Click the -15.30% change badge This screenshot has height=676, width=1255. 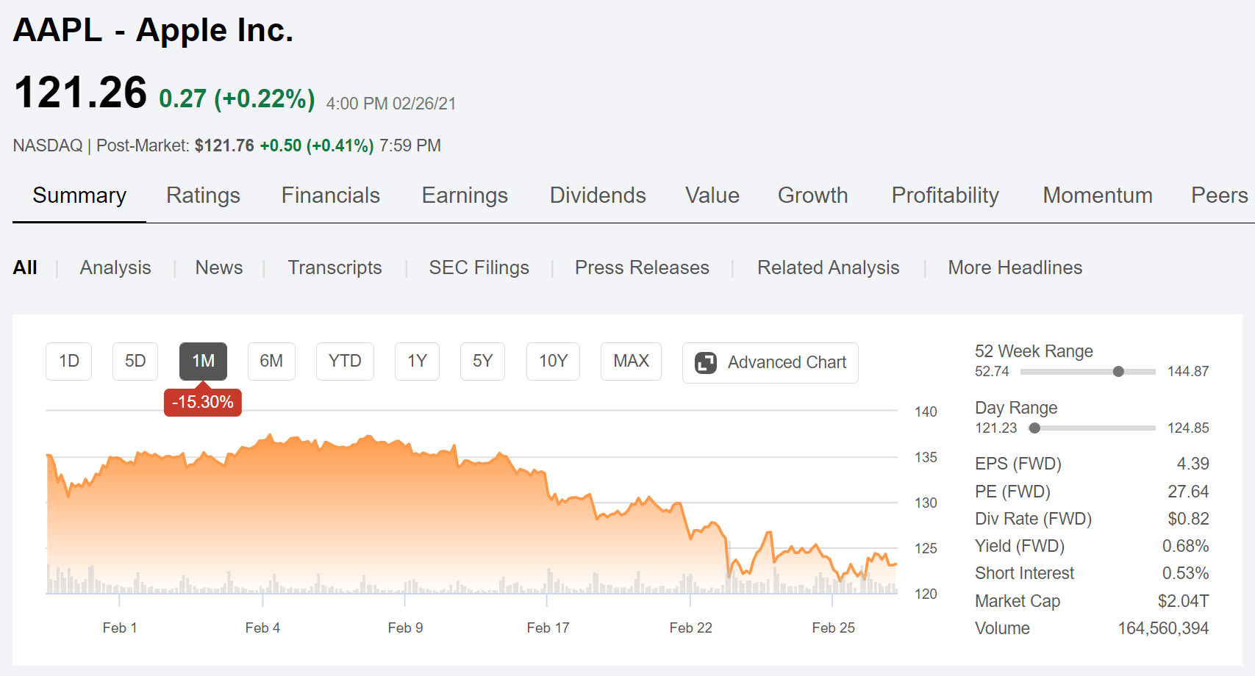pos(203,403)
